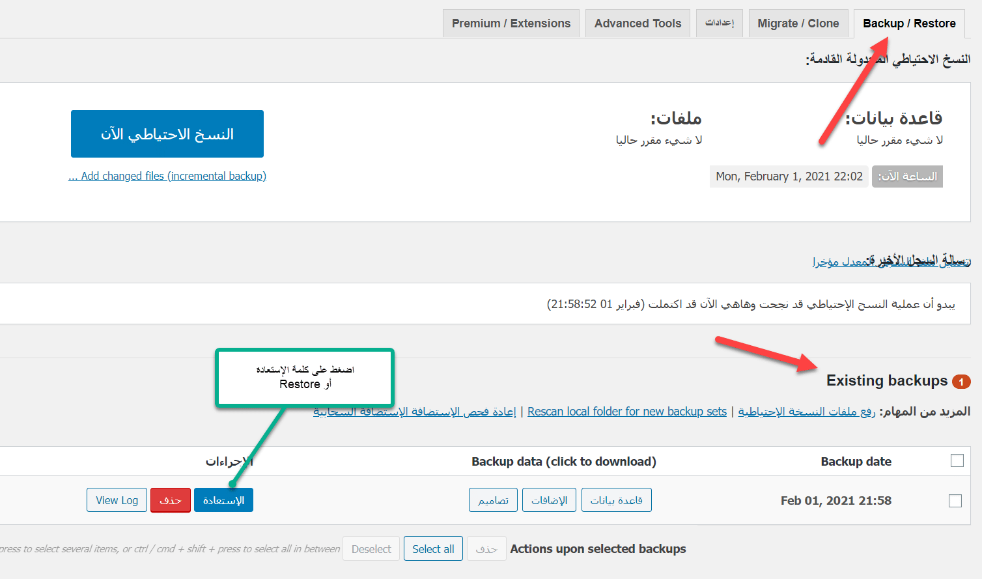Viewport: 982px width, 579px height.
Task: Click the rescan remote storage link
Action: 414,412
